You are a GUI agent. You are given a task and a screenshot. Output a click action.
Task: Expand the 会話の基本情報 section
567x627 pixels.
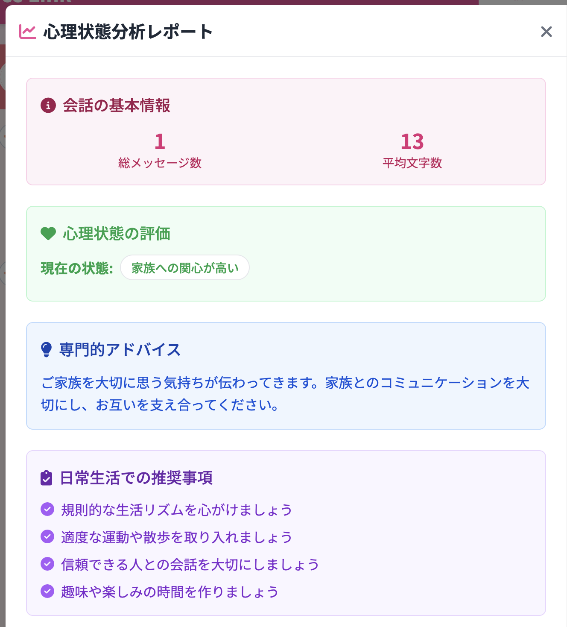pos(116,105)
